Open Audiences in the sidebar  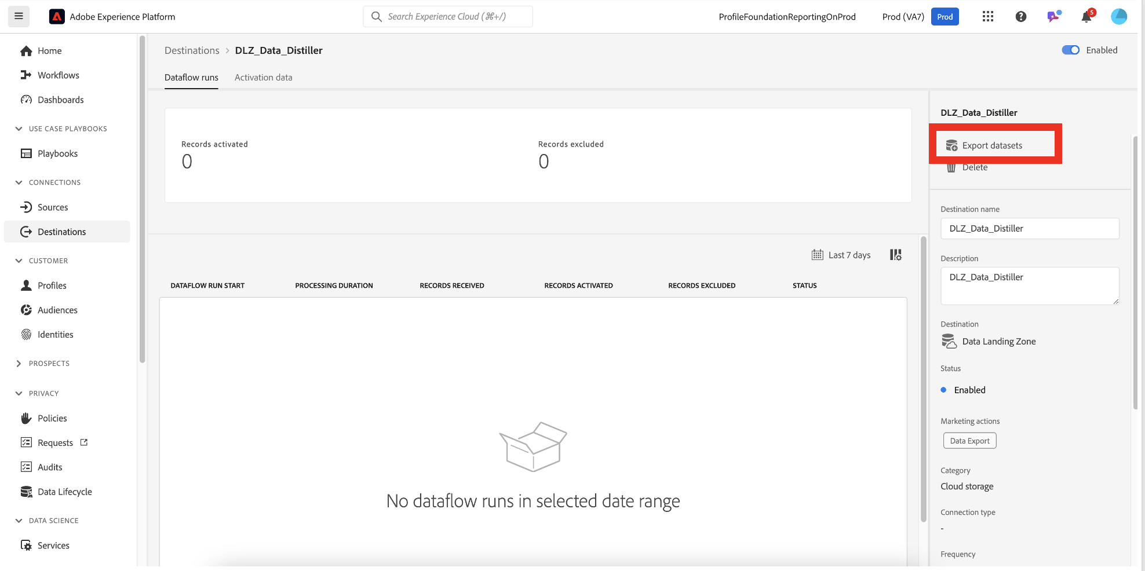pos(57,310)
